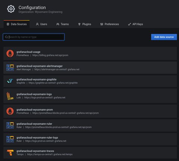Click the sliders icon on Preferences tab

click(x=102, y=24)
